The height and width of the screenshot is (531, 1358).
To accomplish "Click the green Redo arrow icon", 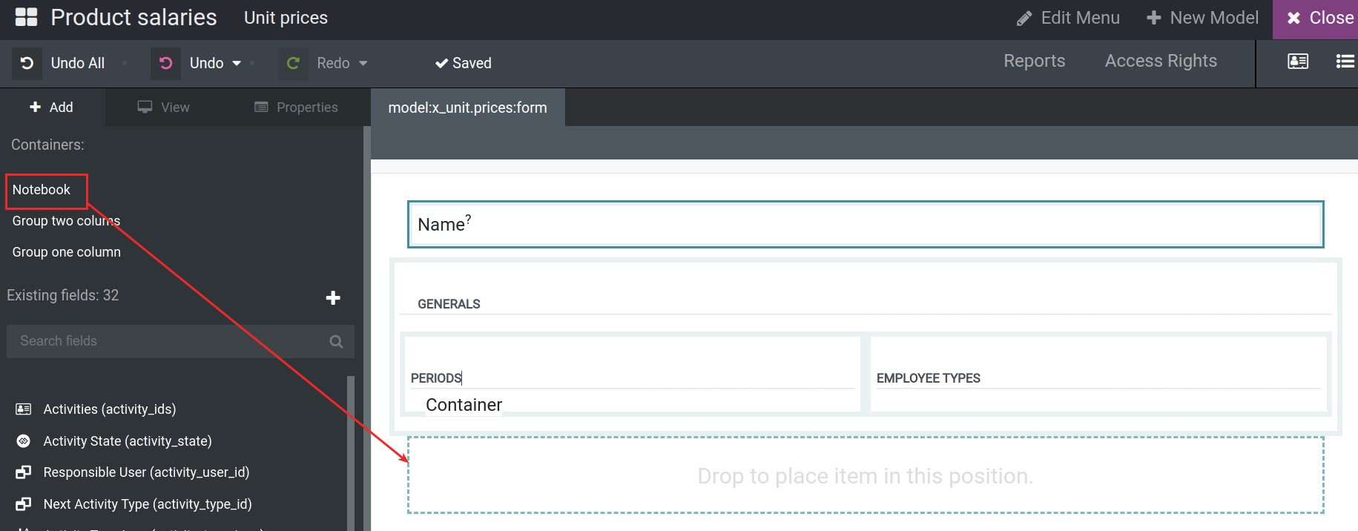I will coord(293,63).
